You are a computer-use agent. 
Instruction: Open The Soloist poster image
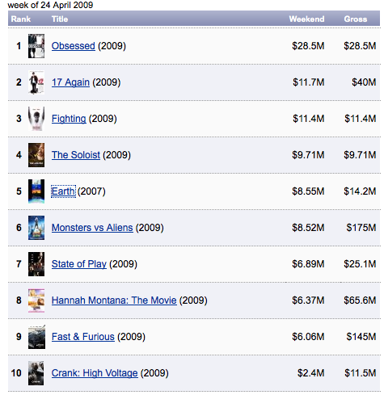click(36, 155)
